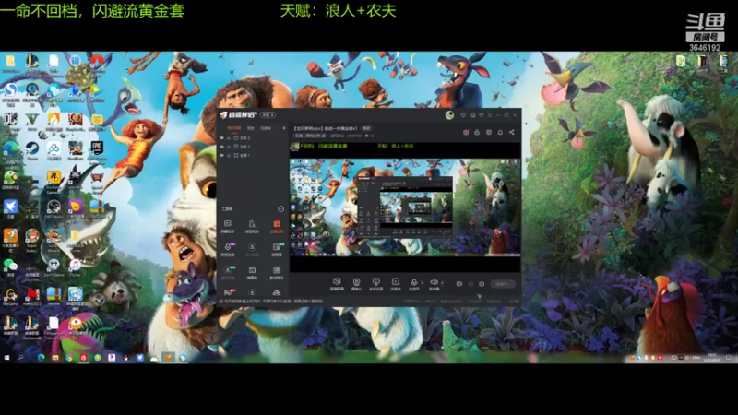Viewport: 738px width, 415px height.
Task: Open the iTunes desktop shortcut
Action: point(76,267)
